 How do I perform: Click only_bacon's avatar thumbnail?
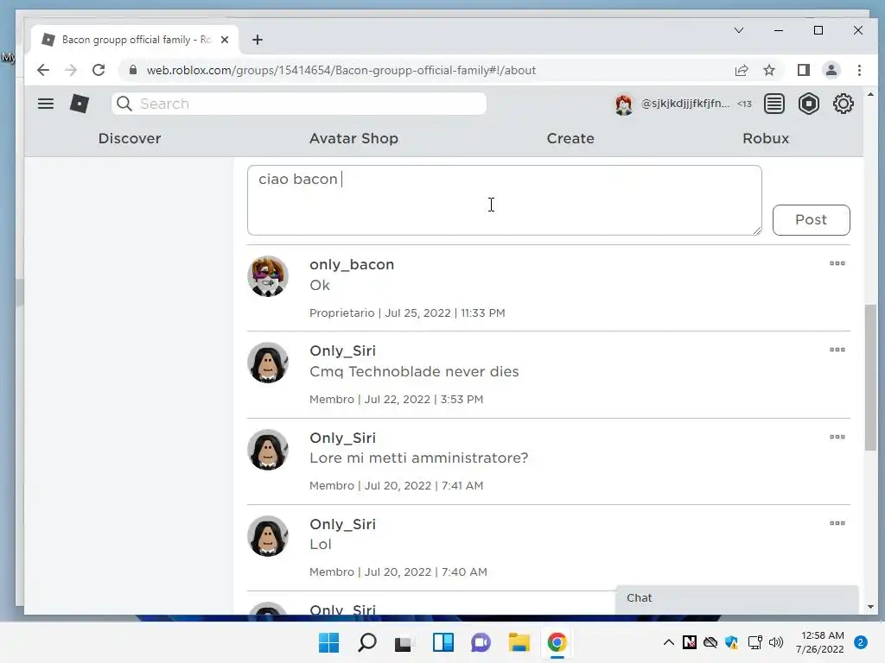coord(268,276)
